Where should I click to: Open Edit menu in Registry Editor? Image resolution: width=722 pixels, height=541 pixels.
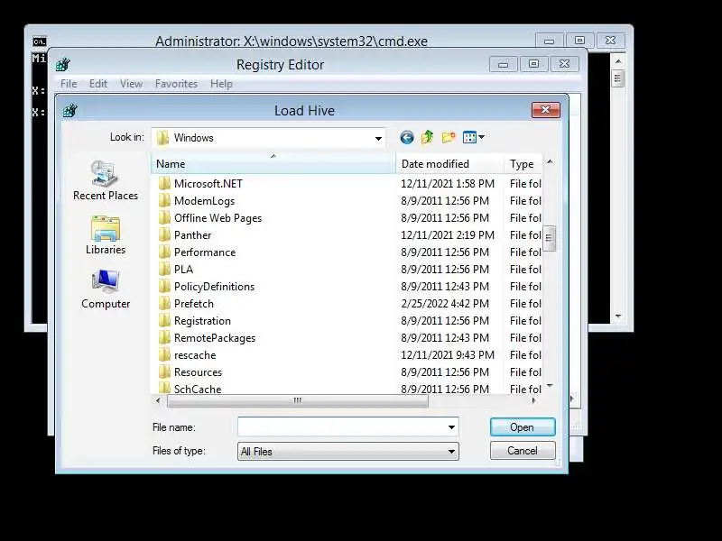click(x=98, y=84)
